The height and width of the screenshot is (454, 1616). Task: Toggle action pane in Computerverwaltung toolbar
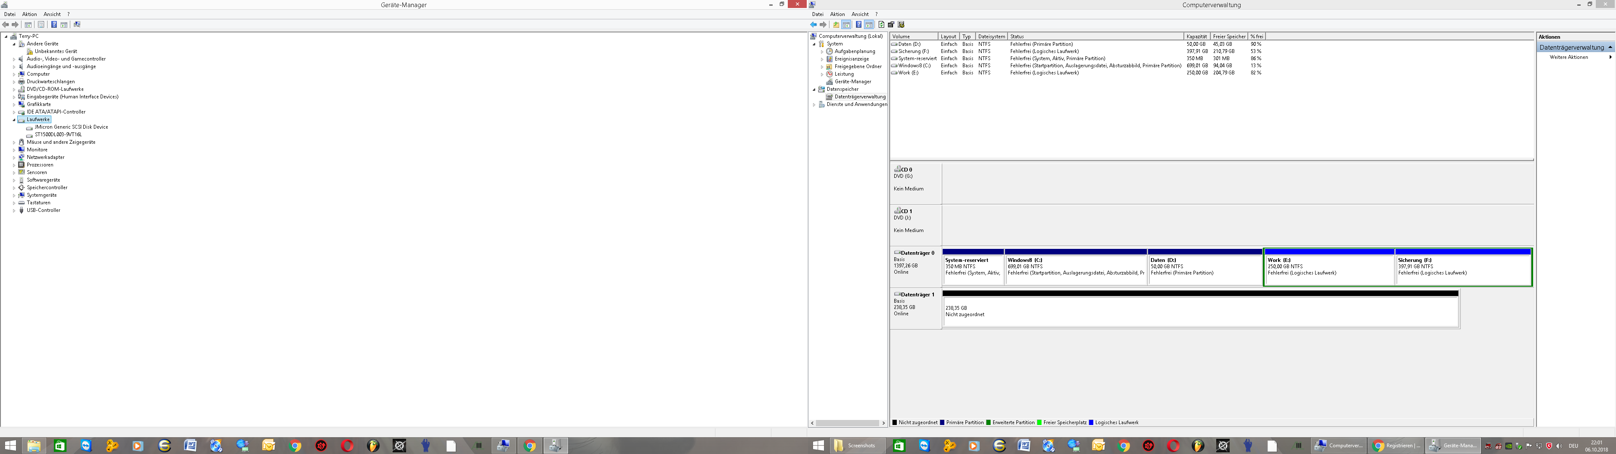869,24
